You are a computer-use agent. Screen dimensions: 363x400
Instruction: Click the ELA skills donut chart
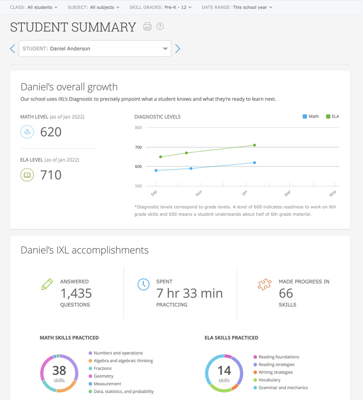pos(224,373)
